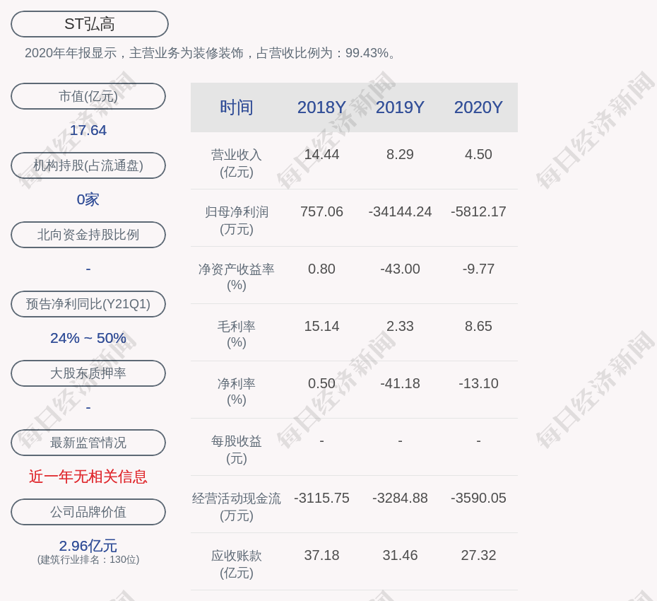Click the dash value under 大股东质押率
This screenshot has height=601, width=657.
88,407
